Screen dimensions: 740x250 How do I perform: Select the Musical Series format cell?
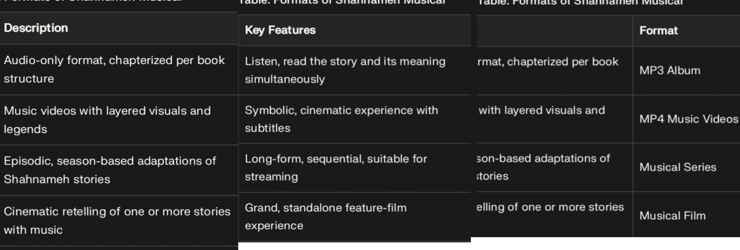(678, 167)
